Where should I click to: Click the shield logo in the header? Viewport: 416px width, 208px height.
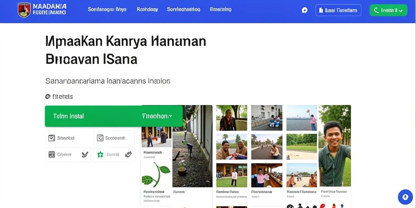(x=24, y=10)
